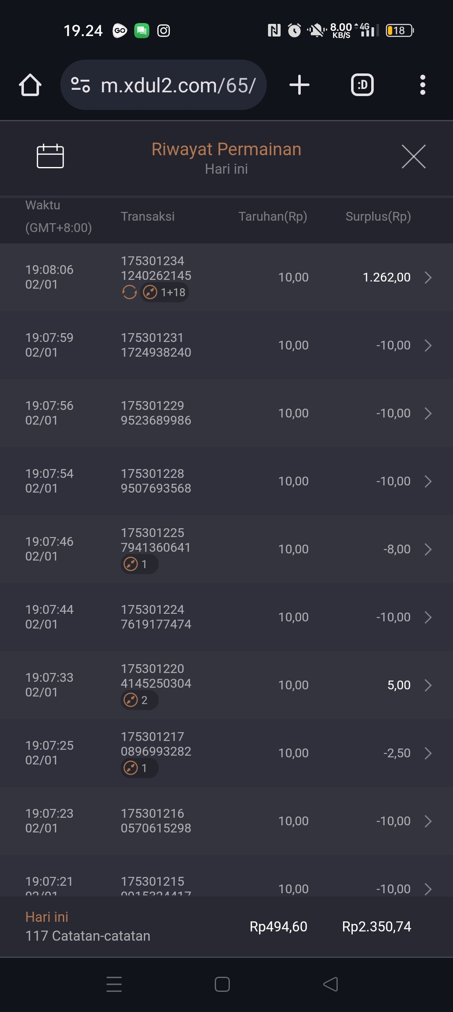The width and height of the screenshot is (453, 1012).
Task: Open the -2,50 surplus transaction chevron
Action: [x=428, y=753]
